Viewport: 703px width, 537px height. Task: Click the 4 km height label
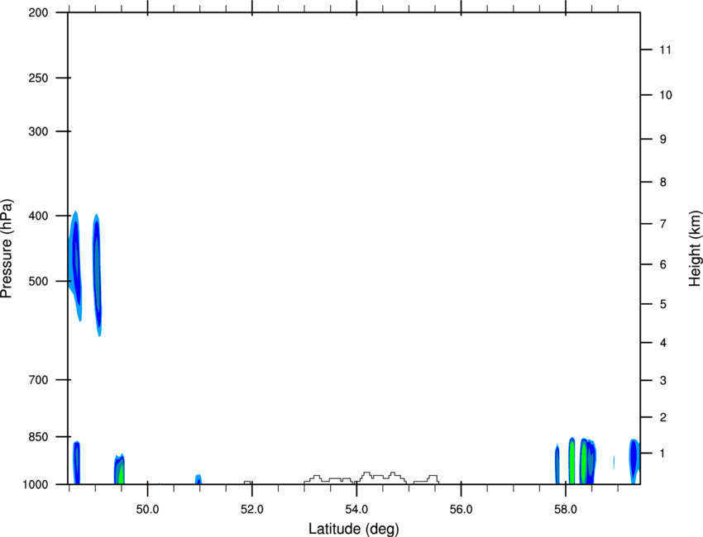click(663, 343)
